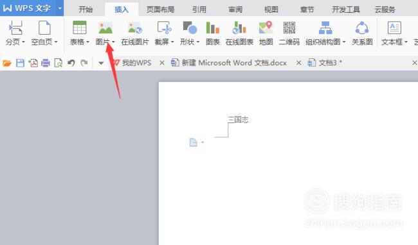The width and height of the screenshot is (418, 245).
Task: Open the 云服务 ribbon tab
Action: (385, 10)
